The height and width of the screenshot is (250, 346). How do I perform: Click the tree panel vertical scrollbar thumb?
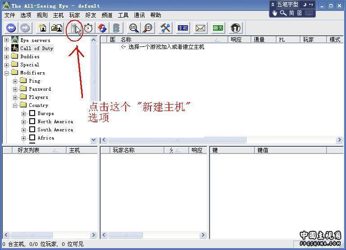pos(94,81)
